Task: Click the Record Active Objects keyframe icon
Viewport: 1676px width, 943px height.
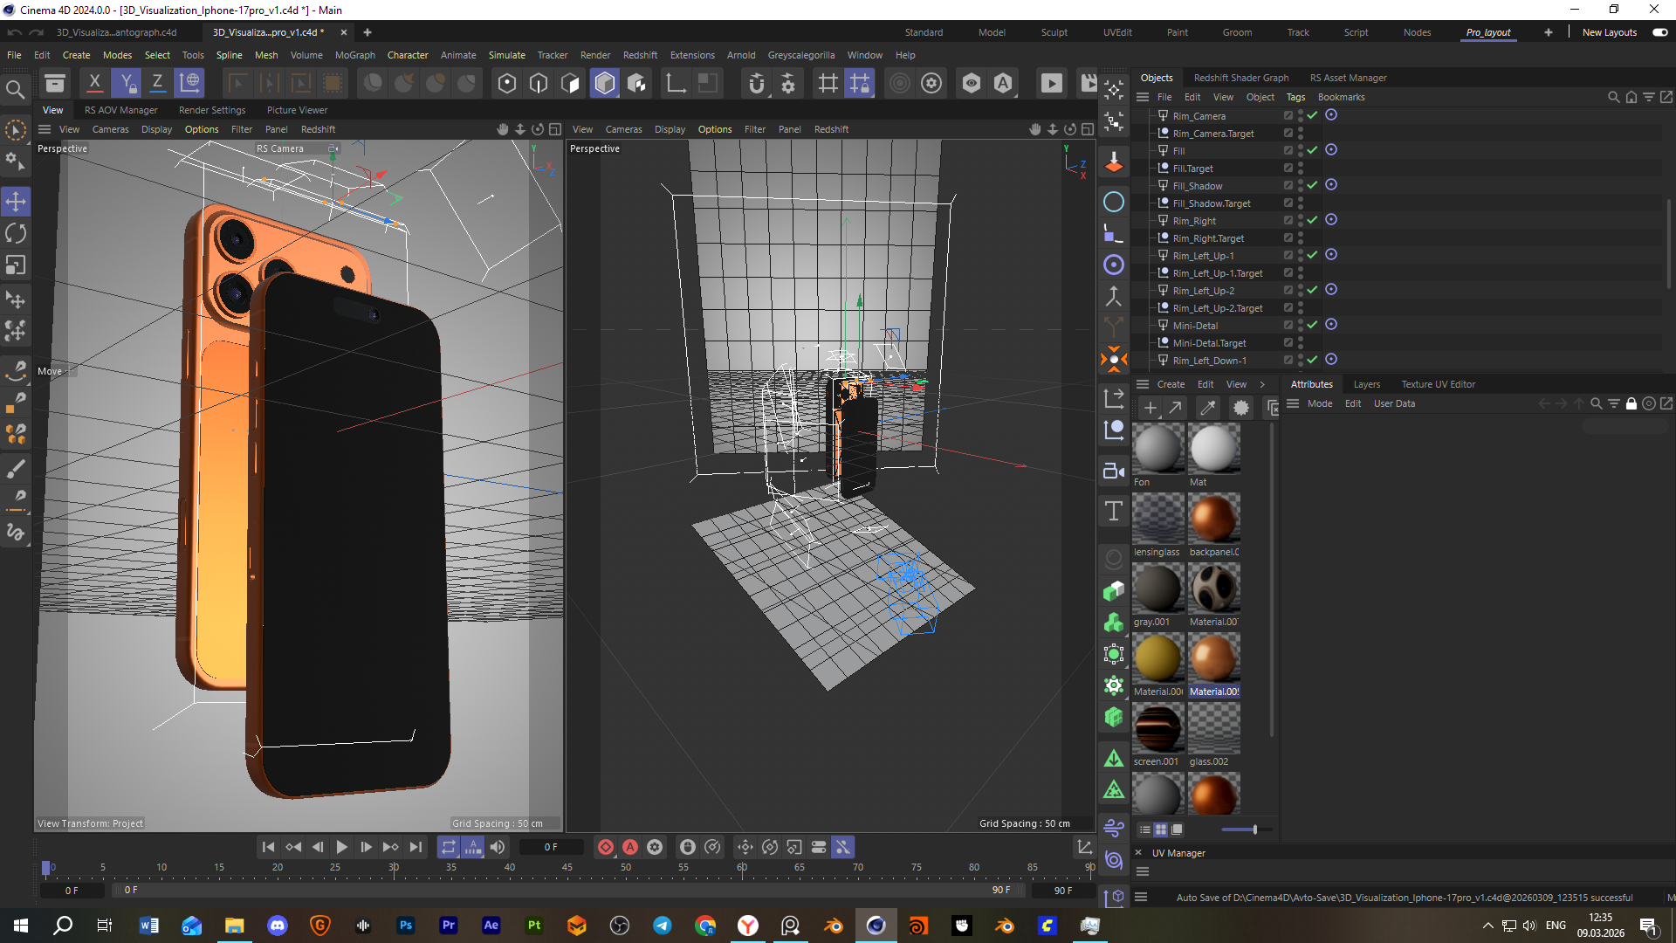Action: coord(606,847)
